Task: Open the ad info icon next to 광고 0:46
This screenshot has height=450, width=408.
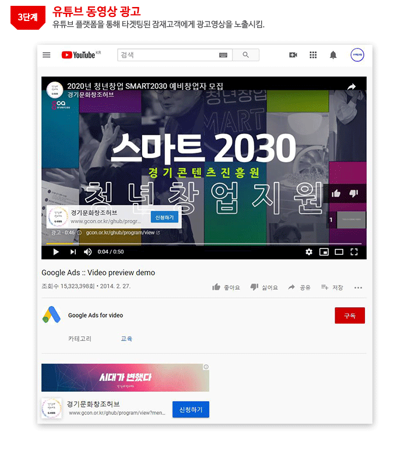Action: coord(79,233)
